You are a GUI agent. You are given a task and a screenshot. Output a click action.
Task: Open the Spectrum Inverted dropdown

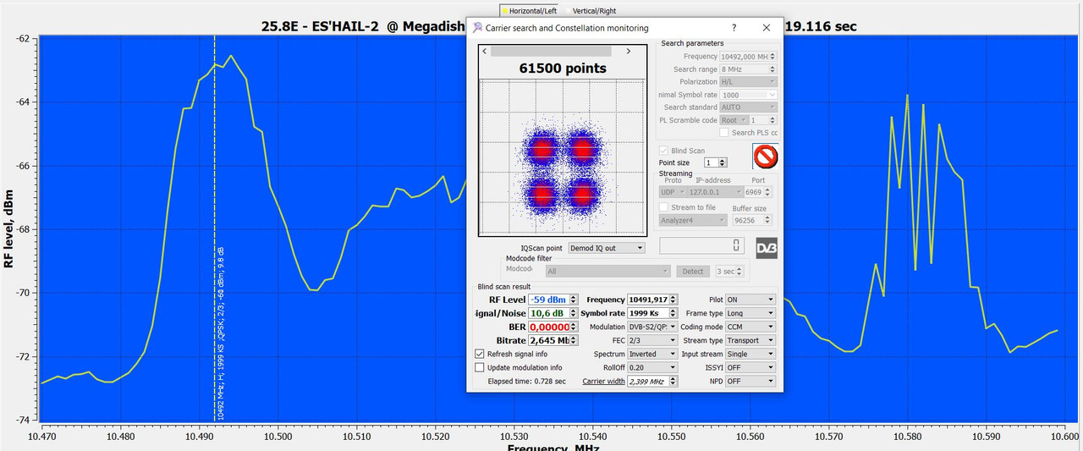pos(652,354)
